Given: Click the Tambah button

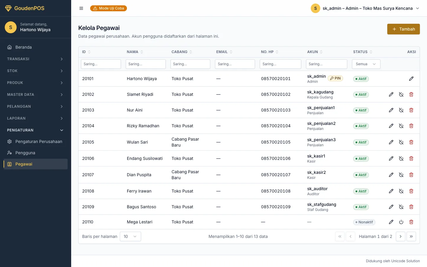Looking at the screenshot, I should click(x=404, y=29).
